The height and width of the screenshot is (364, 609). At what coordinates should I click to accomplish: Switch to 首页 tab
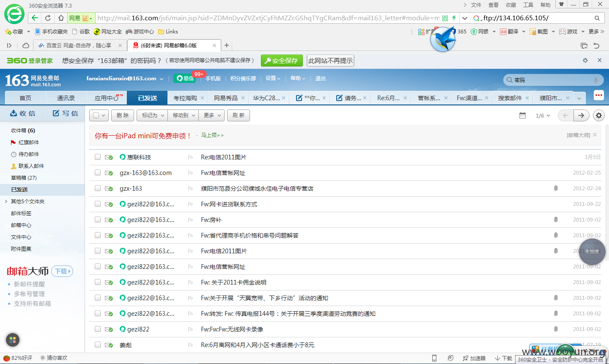[x=25, y=98]
